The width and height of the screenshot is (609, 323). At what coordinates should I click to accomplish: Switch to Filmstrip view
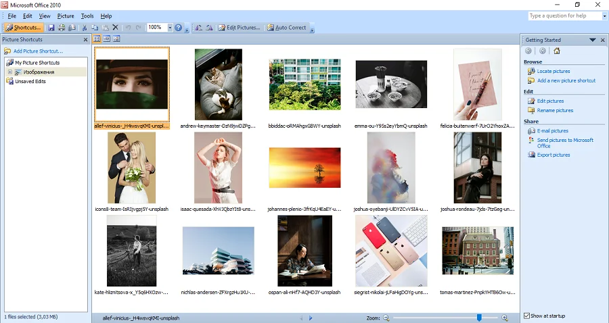coord(107,39)
